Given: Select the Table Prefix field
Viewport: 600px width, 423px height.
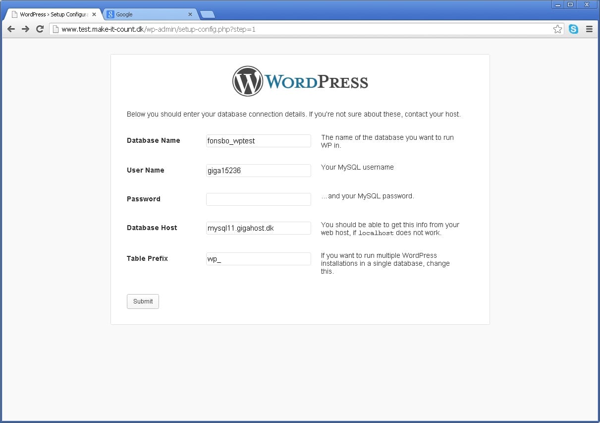Looking at the screenshot, I should (x=258, y=259).
